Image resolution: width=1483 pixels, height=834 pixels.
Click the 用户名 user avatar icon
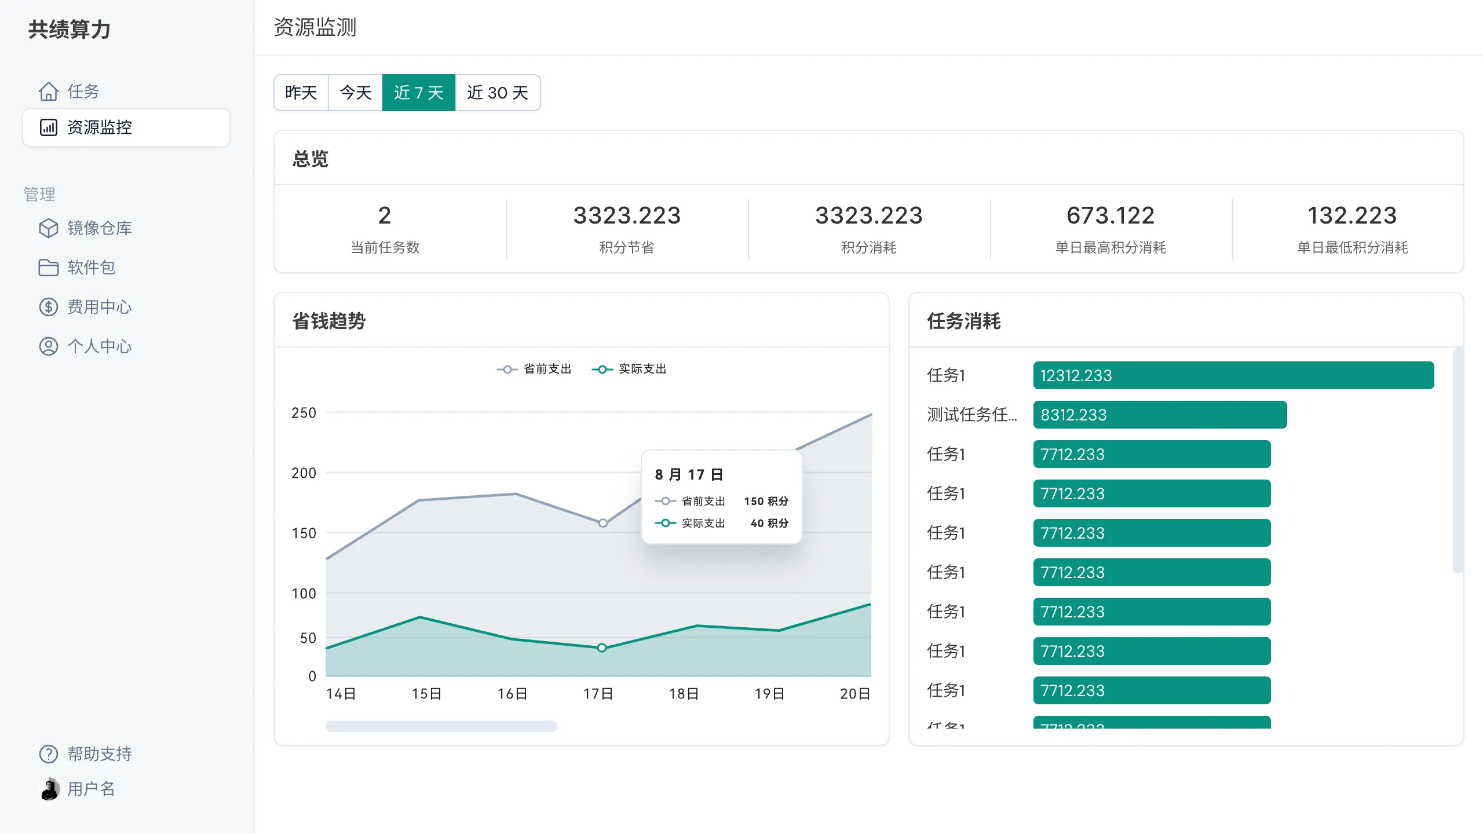(48, 789)
